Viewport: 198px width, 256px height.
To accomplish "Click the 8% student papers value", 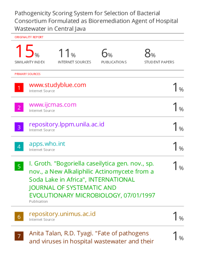I will pyautogui.click(x=150, y=53).
